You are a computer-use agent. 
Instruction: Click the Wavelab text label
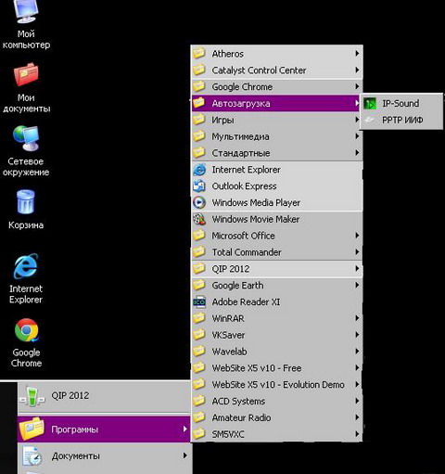click(x=229, y=352)
